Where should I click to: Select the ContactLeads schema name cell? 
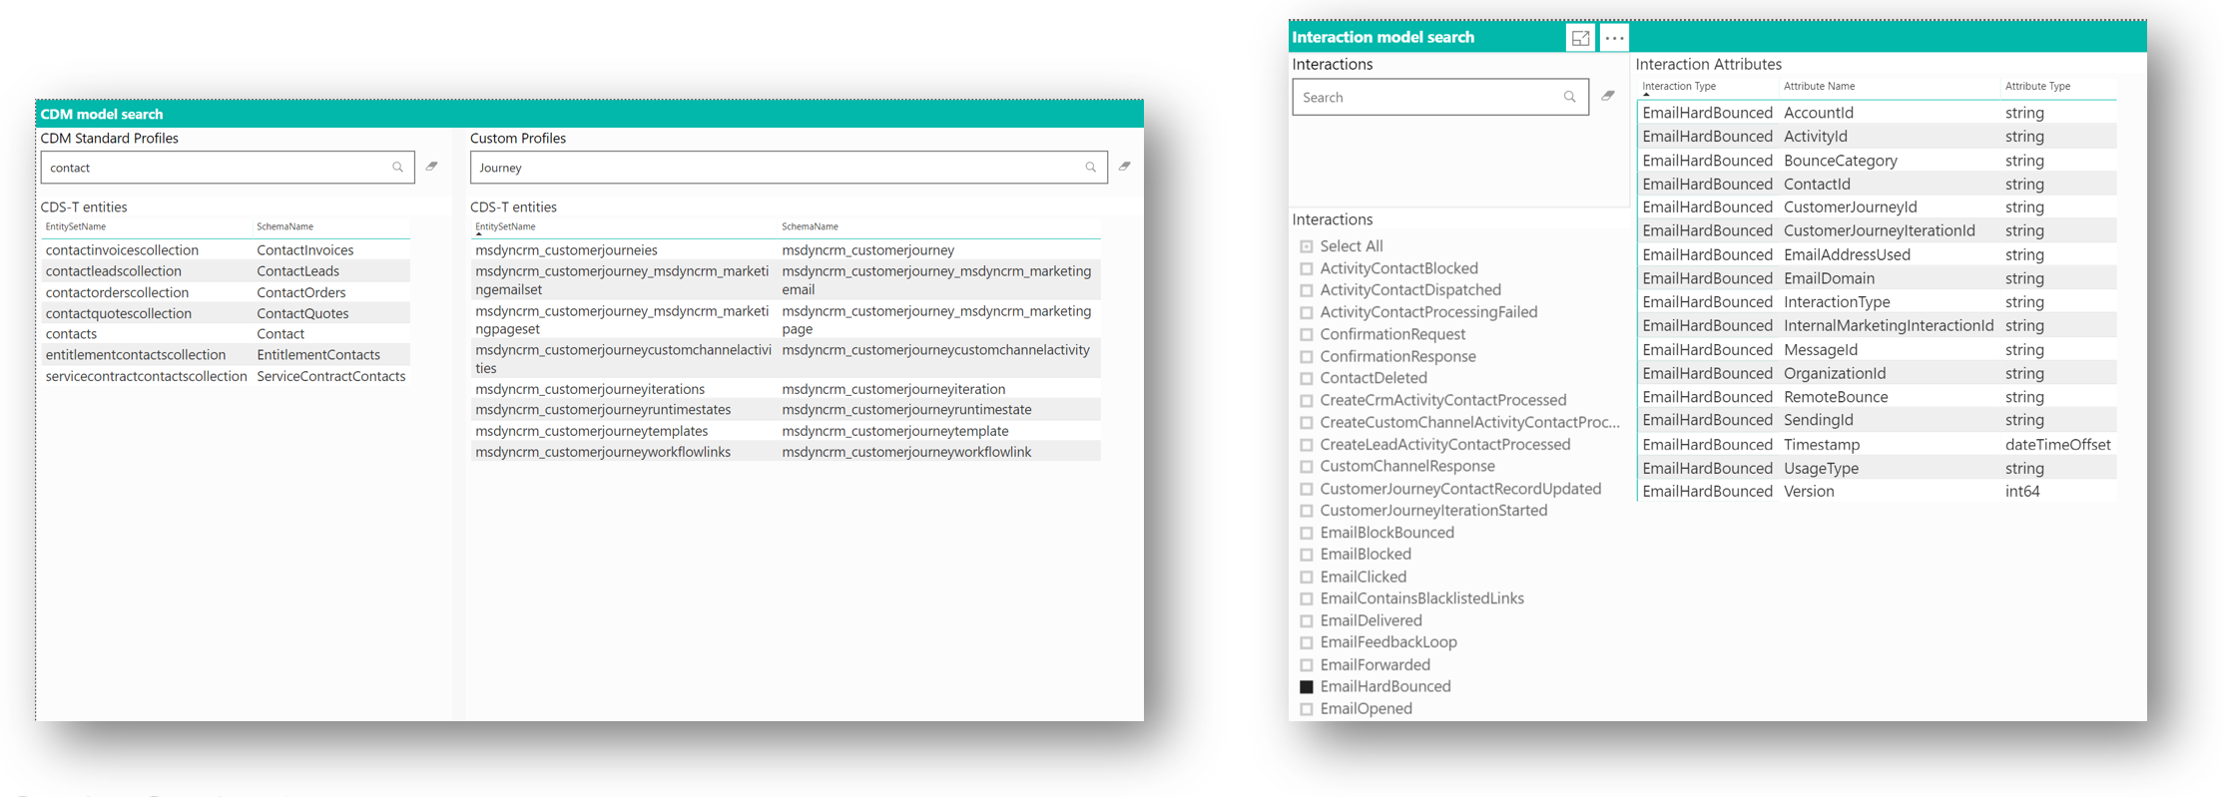pos(297,271)
